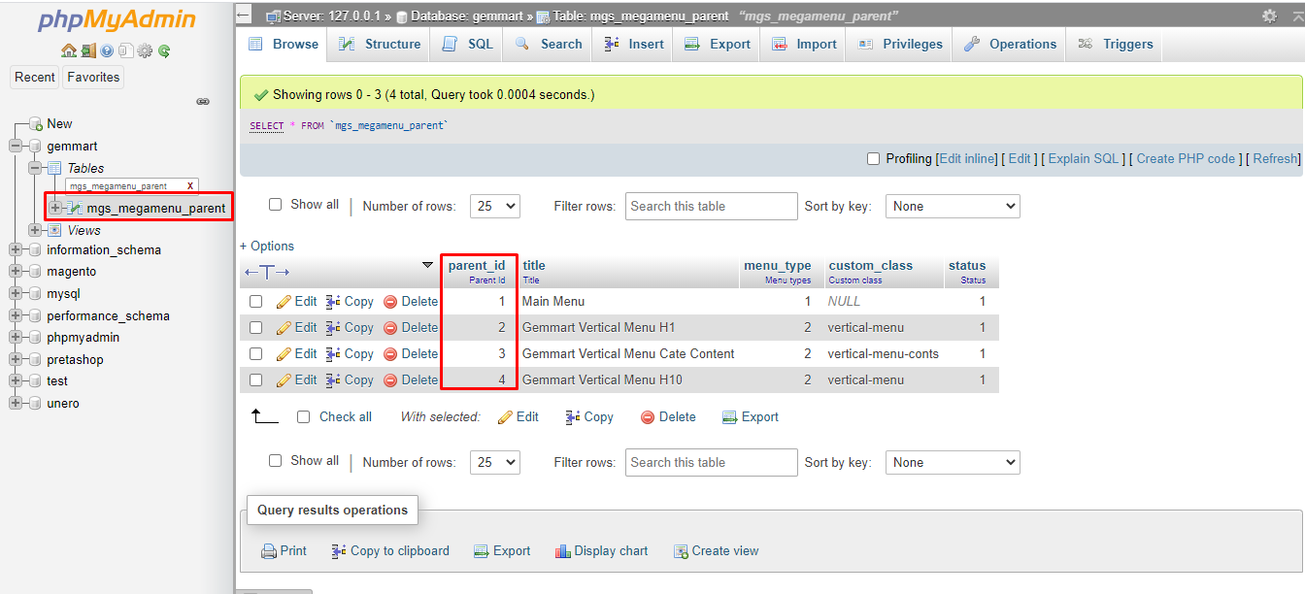Open Number of rows dropdown above the table

495,206
